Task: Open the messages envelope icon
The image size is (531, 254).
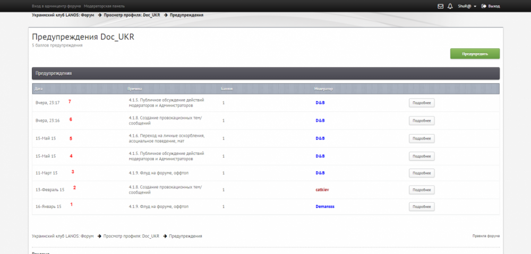Action: point(440,6)
